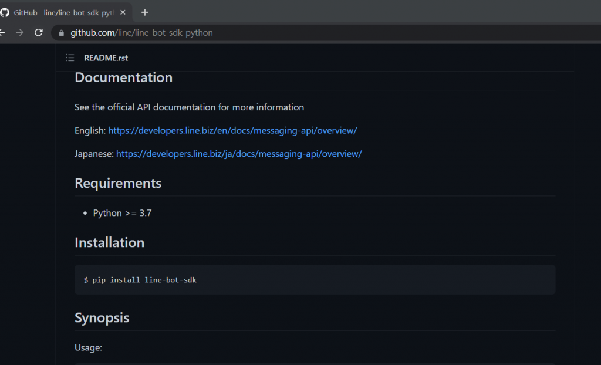Click the 'Japanese:' label text
This screenshot has height=365, width=601.
coord(94,154)
